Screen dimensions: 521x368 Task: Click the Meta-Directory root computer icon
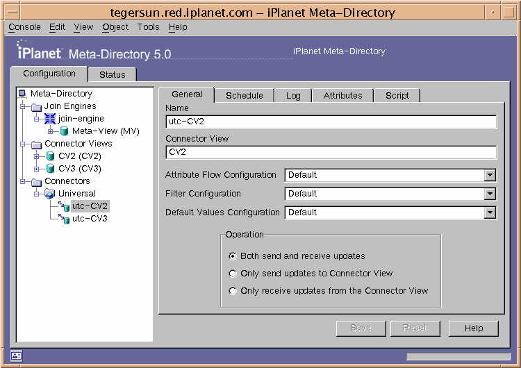click(22, 94)
